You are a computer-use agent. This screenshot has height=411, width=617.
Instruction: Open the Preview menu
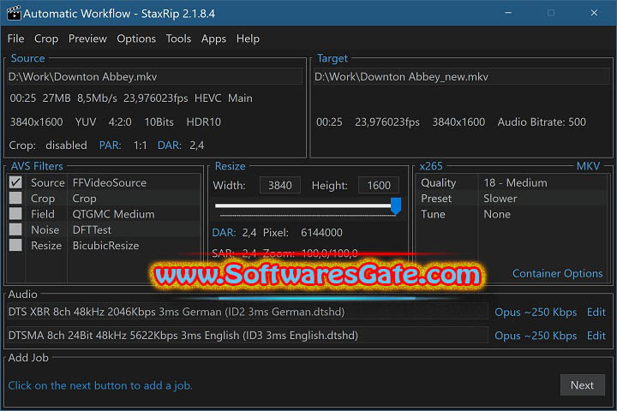(x=87, y=39)
